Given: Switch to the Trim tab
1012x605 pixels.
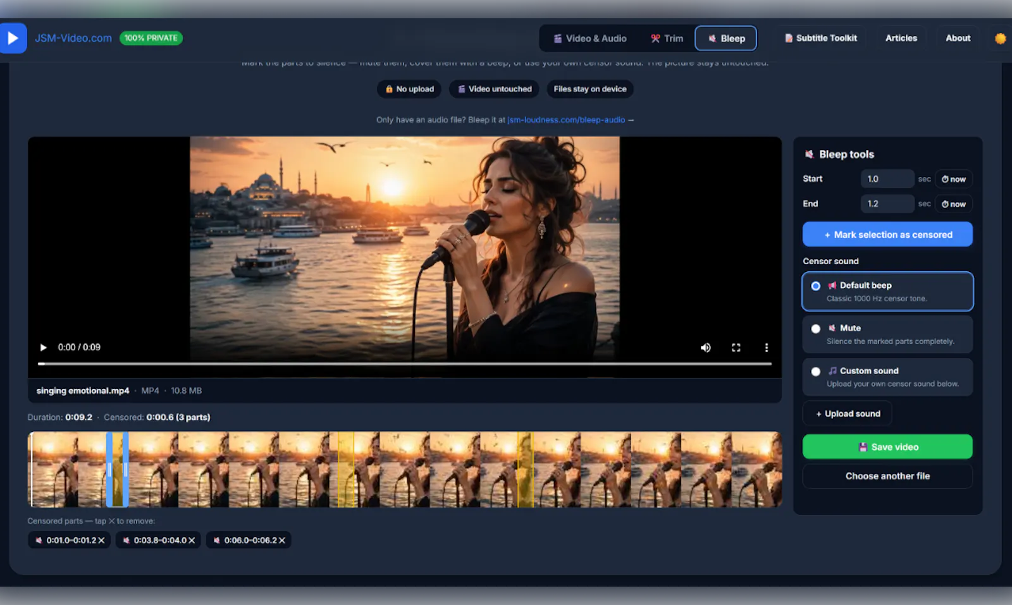Looking at the screenshot, I should click(667, 39).
